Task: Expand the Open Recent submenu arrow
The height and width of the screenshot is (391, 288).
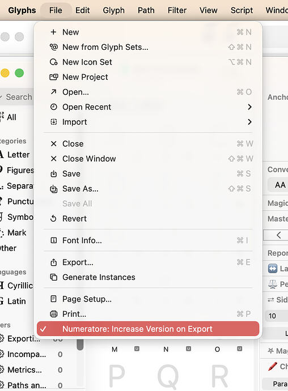Action: (249, 107)
